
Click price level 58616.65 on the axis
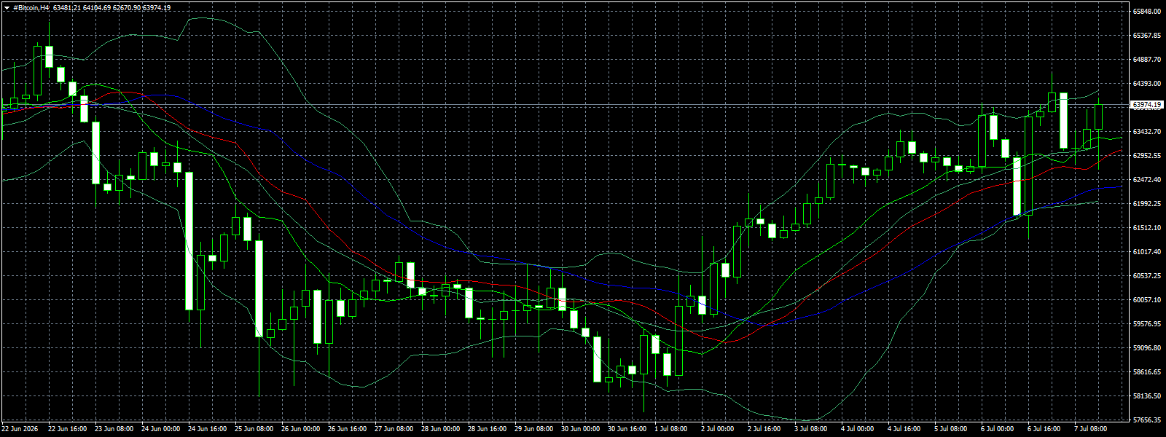[1147, 372]
